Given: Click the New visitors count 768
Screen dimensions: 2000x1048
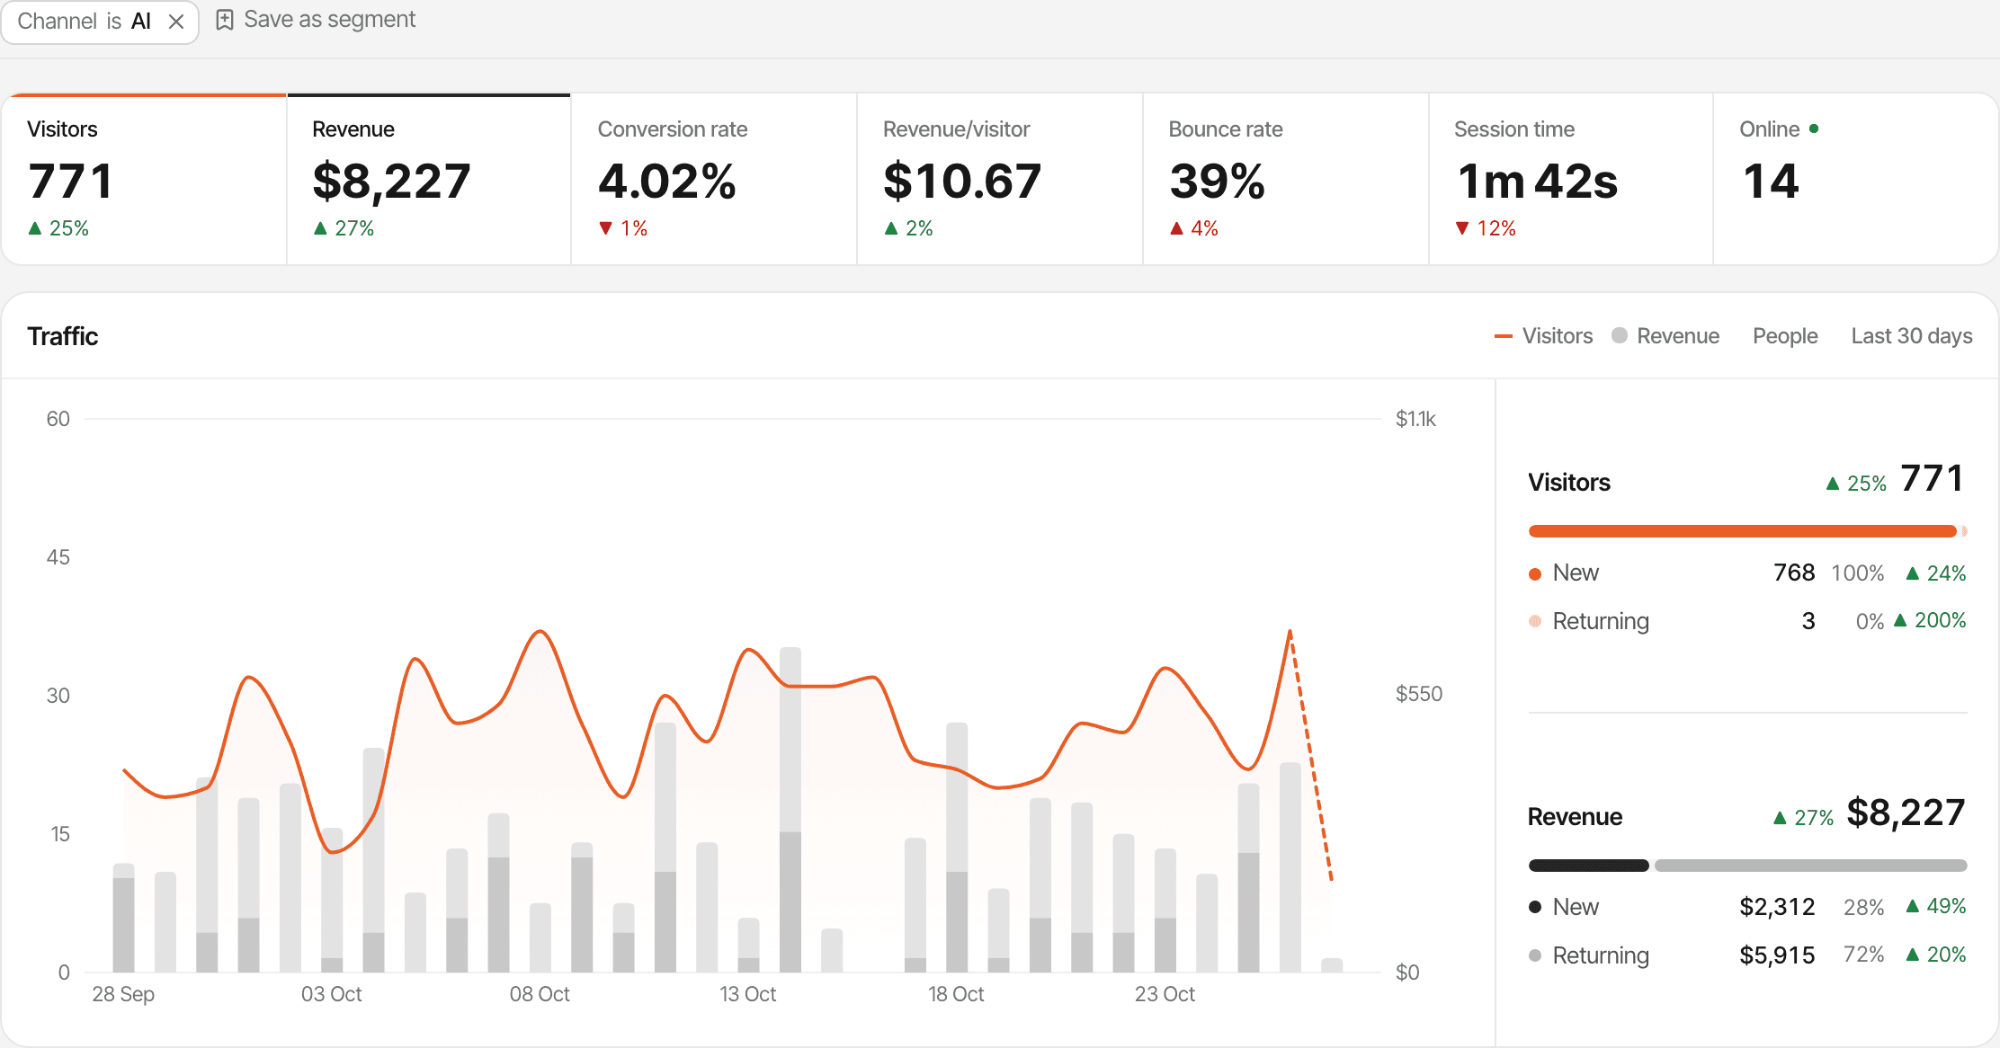Looking at the screenshot, I should point(1794,573).
